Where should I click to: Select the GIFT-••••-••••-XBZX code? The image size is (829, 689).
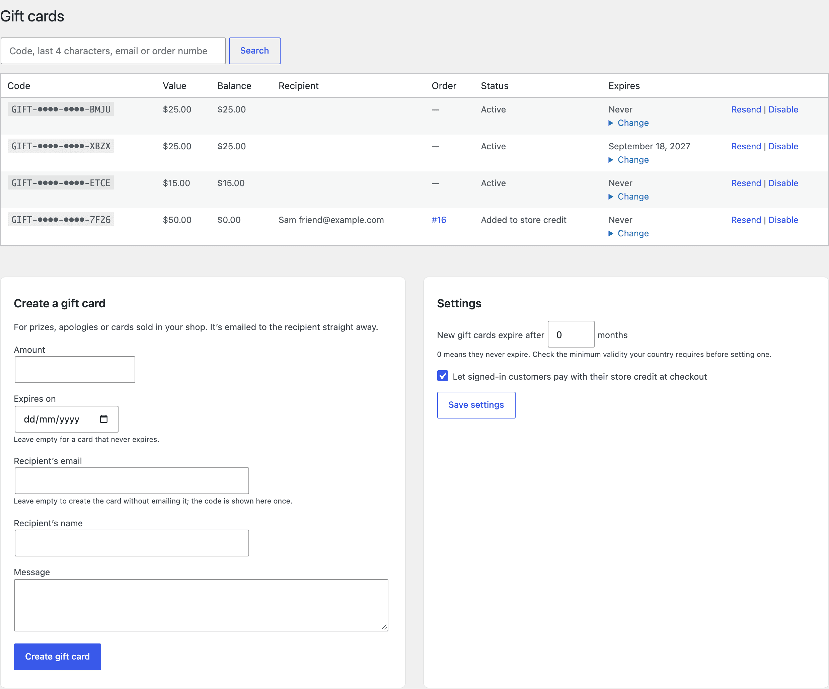pyautogui.click(x=61, y=146)
